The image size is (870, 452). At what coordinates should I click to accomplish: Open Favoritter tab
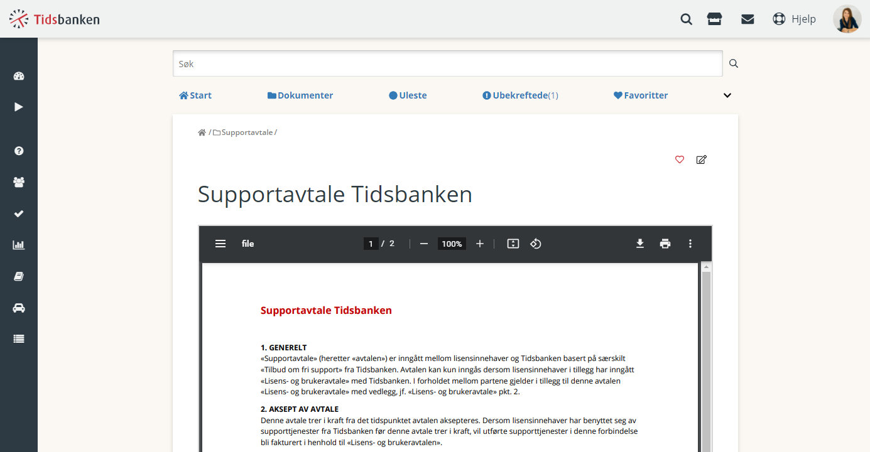pos(641,95)
